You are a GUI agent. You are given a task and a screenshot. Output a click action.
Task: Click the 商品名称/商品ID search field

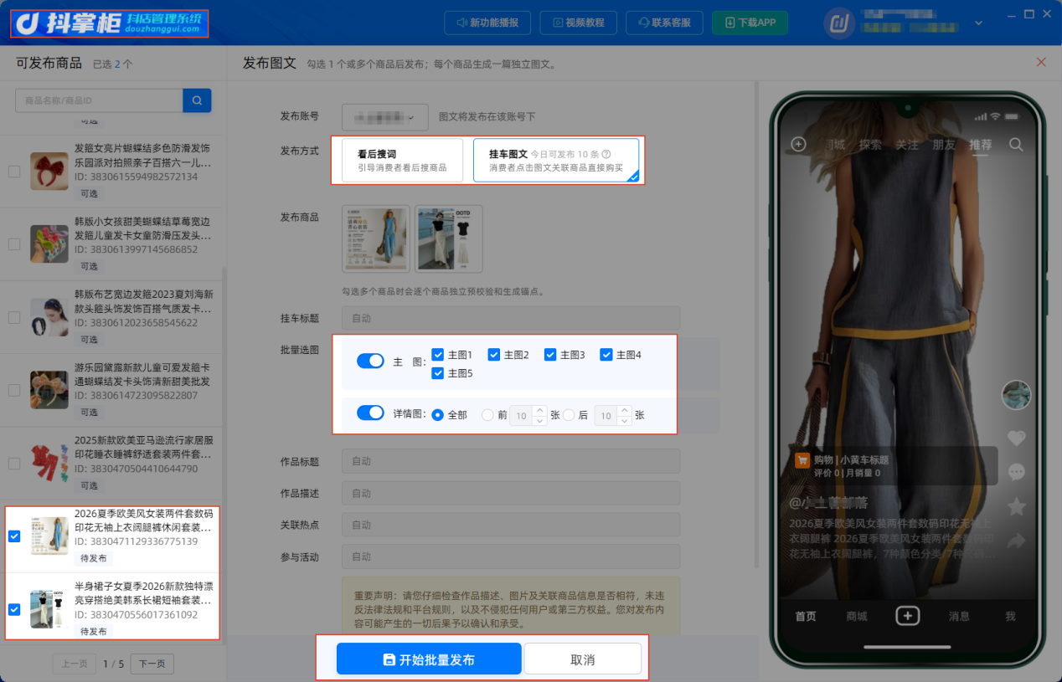(x=99, y=100)
